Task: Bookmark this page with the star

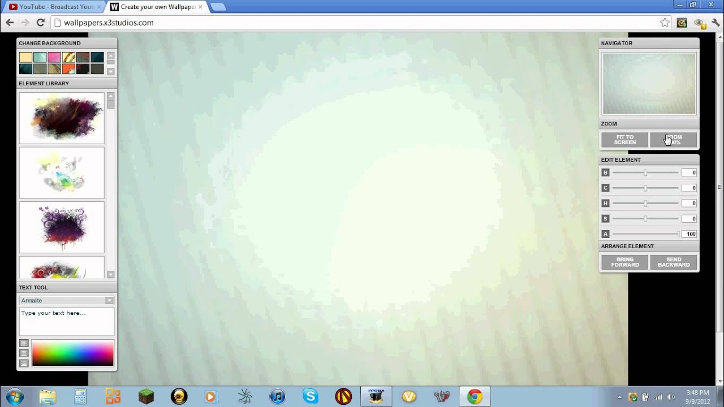Action: [665, 23]
